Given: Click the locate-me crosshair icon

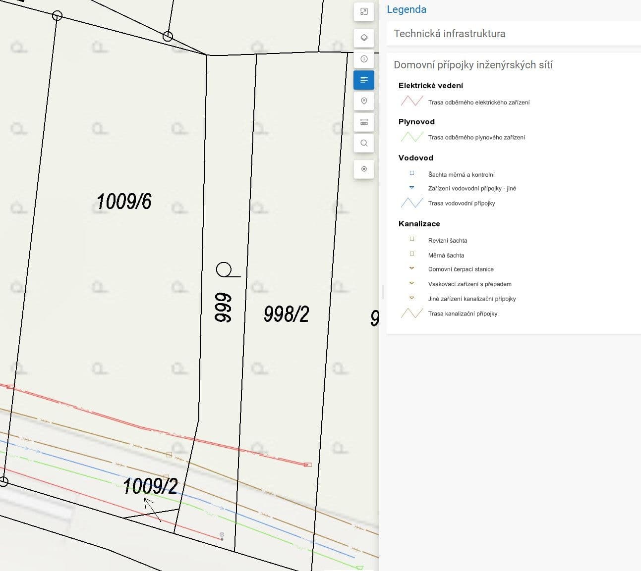Looking at the screenshot, I should 364,169.
